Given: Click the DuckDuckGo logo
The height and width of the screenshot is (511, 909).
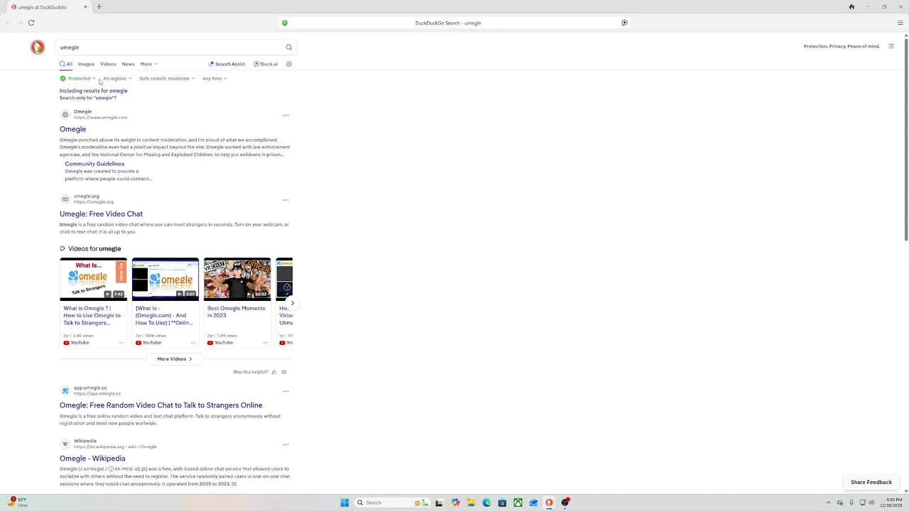Looking at the screenshot, I should click(x=38, y=48).
